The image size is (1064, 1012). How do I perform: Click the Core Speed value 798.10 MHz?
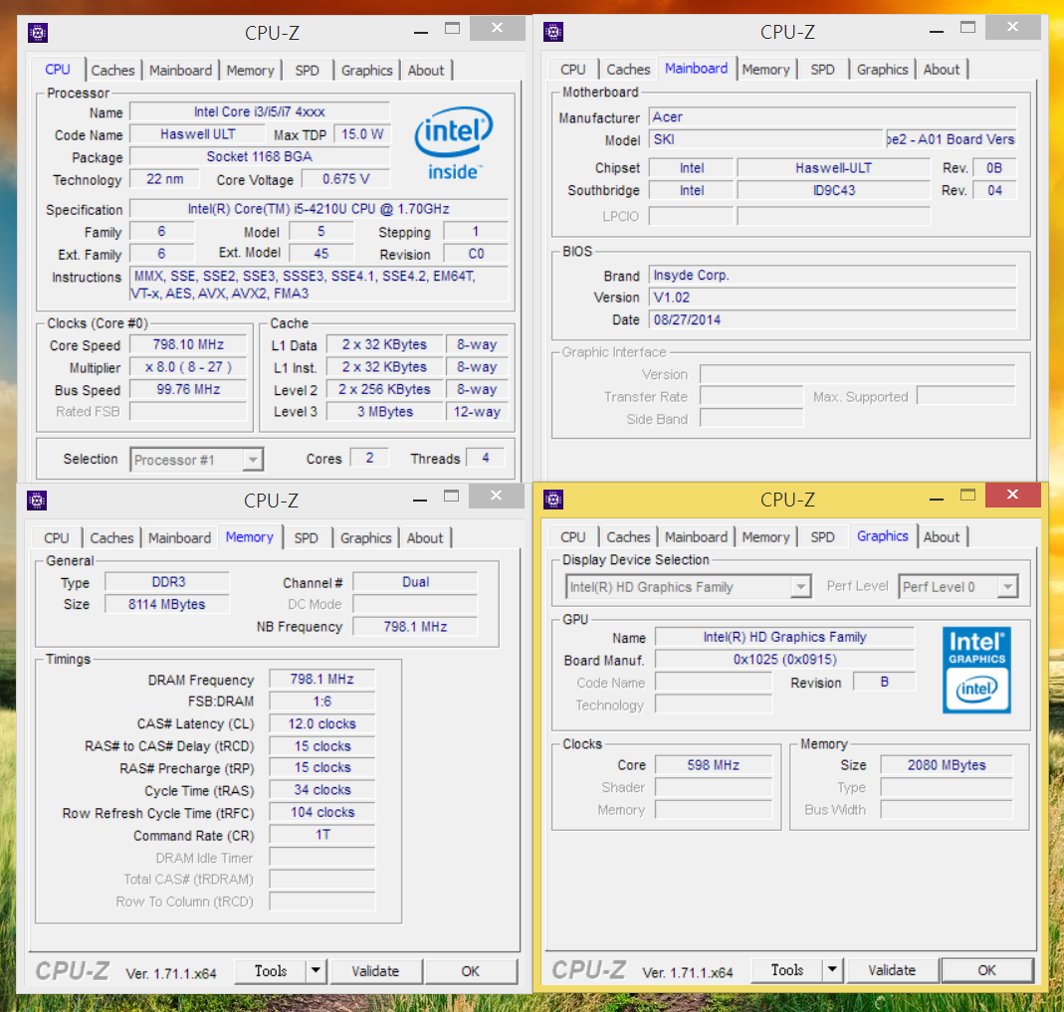188,344
